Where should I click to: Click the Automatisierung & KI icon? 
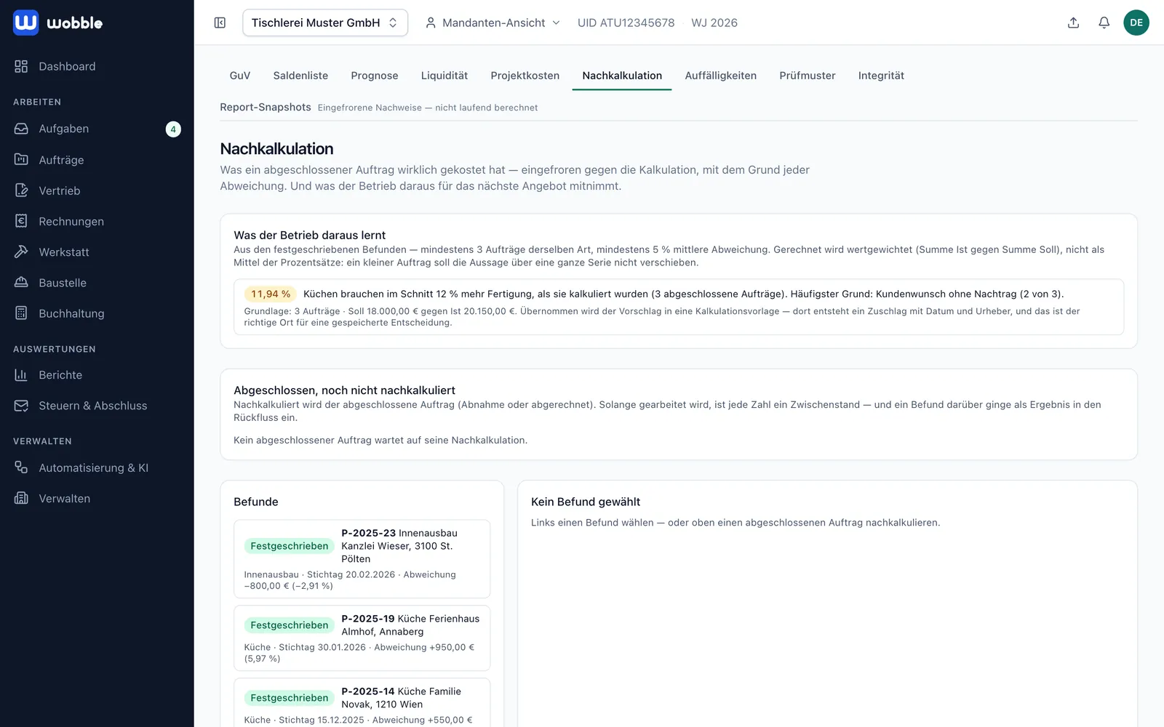pos(21,467)
